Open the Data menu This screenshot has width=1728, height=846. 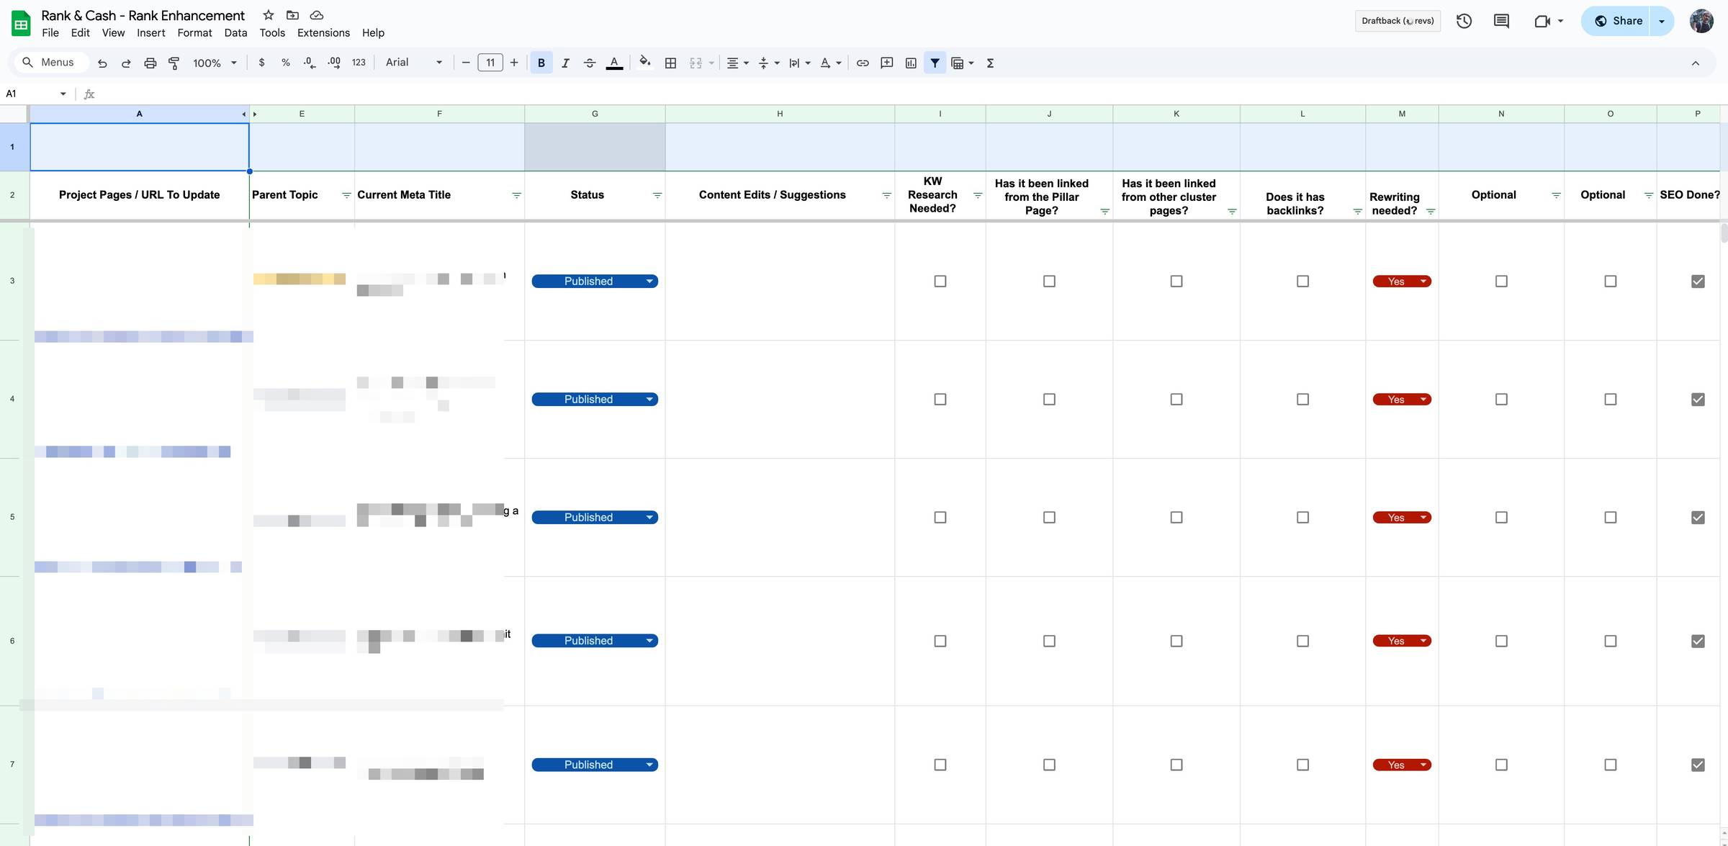pyautogui.click(x=235, y=32)
